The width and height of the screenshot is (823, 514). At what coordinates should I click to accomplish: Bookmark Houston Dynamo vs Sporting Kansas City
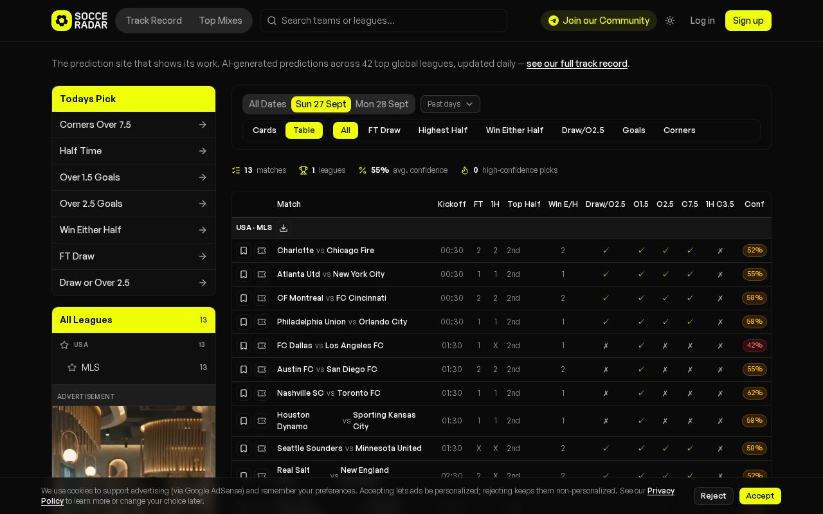(244, 421)
